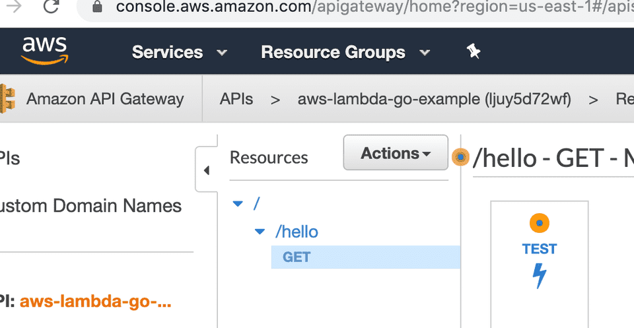Click the TEST link

540,249
